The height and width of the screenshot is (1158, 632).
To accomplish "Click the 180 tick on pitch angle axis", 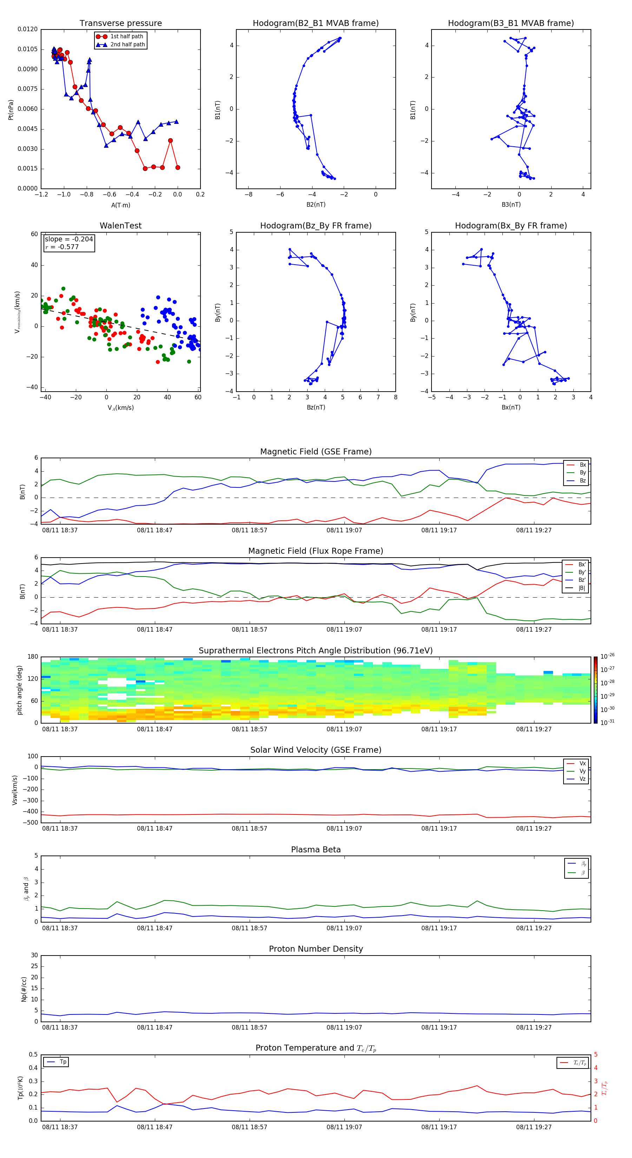I will [33, 657].
